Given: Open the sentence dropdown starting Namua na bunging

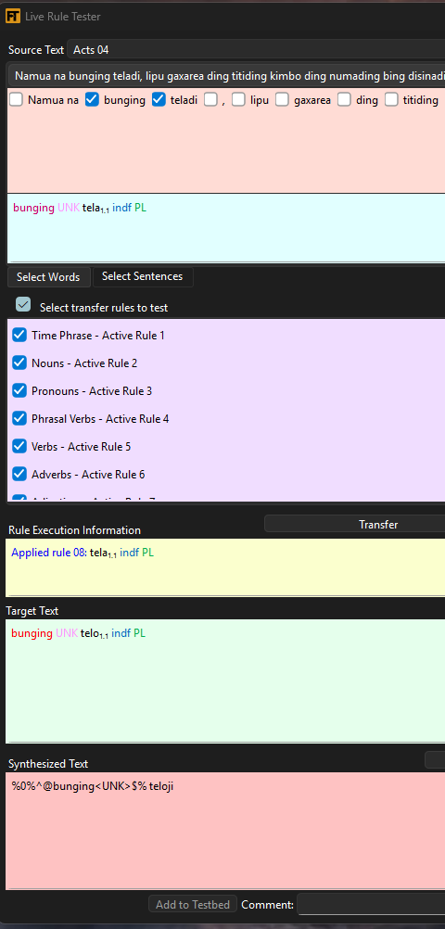Looking at the screenshot, I should click(227, 76).
